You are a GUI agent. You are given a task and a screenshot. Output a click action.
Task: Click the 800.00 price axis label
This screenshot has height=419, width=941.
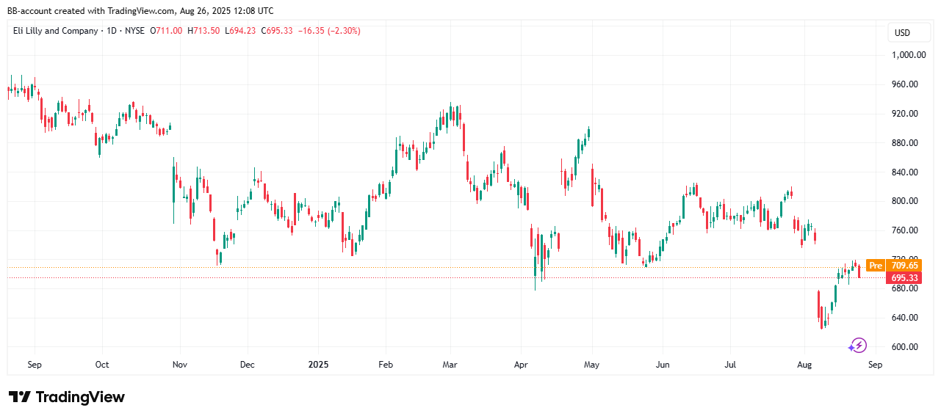[x=906, y=201]
